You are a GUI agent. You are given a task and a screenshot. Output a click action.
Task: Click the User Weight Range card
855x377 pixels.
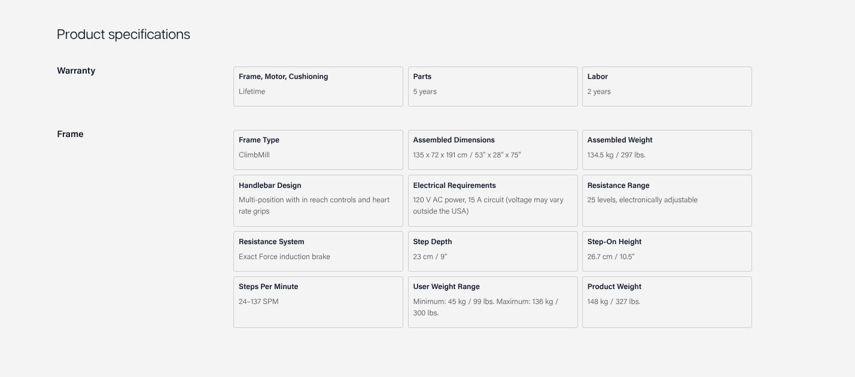pyautogui.click(x=492, y=302)
